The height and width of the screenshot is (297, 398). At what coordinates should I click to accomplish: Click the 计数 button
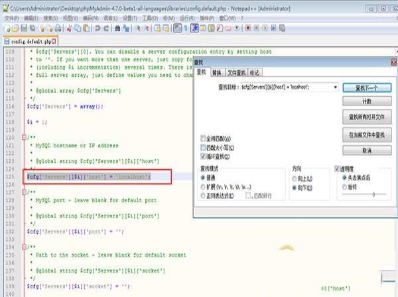tap(367, 101)
